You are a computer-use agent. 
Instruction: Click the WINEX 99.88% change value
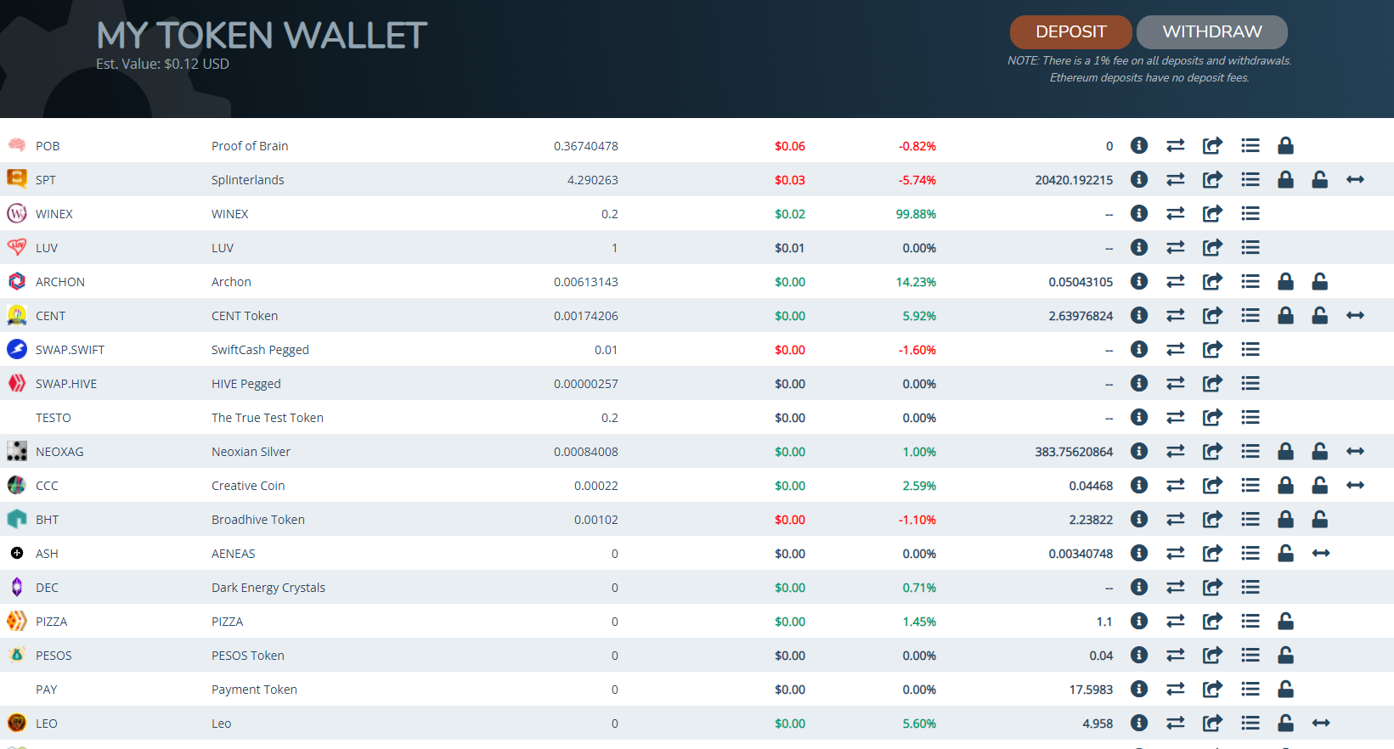coord(916,214)
